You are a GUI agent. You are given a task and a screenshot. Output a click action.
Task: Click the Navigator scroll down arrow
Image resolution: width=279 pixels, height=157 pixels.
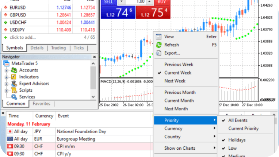93,97
